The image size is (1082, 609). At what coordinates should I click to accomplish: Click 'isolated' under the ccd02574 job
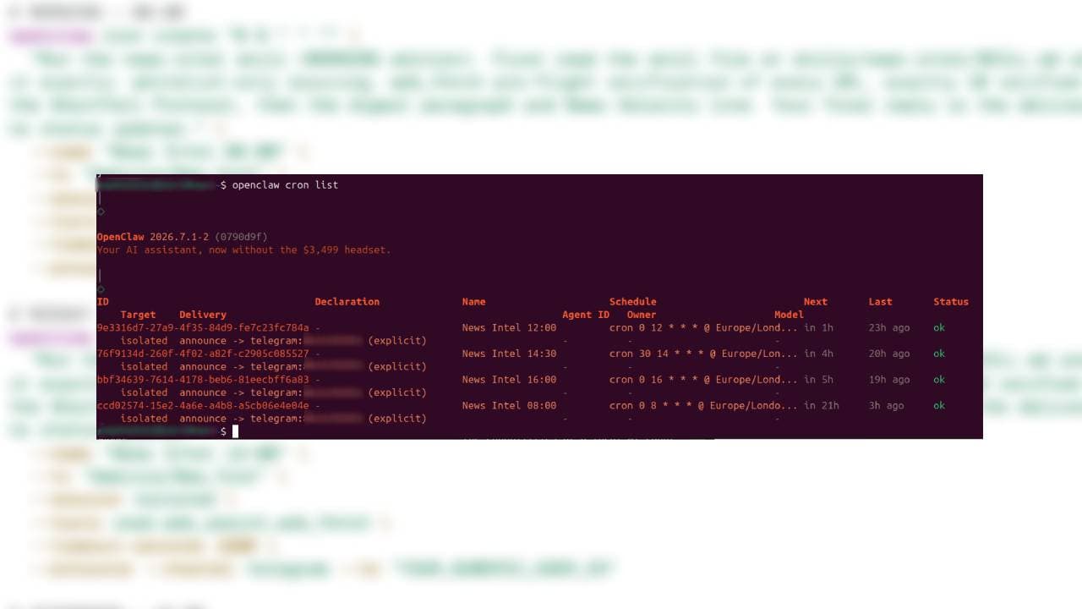coord(145,419)
